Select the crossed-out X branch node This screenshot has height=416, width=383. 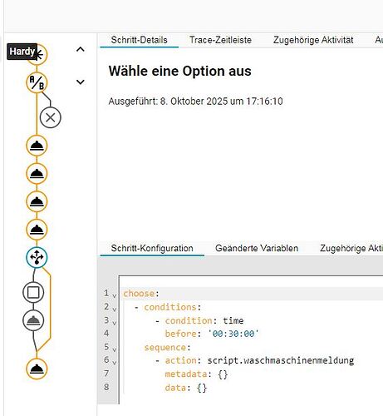point(51,117)
